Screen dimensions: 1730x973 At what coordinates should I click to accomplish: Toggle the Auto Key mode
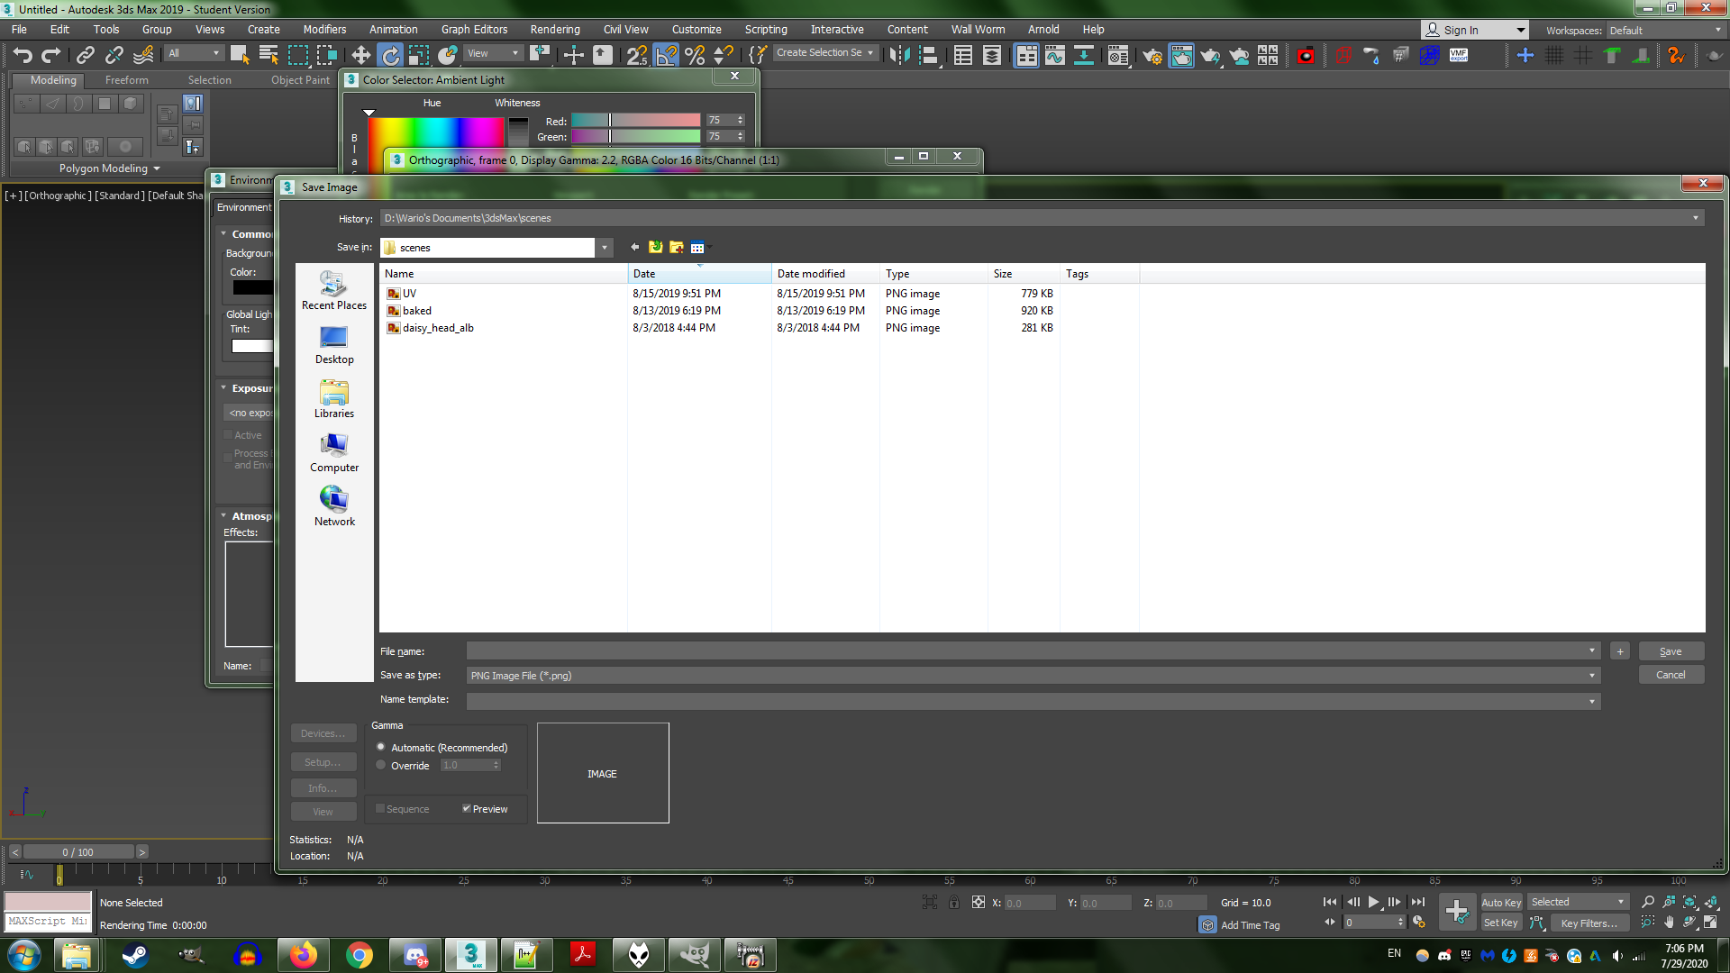[x=1501, y=902]
